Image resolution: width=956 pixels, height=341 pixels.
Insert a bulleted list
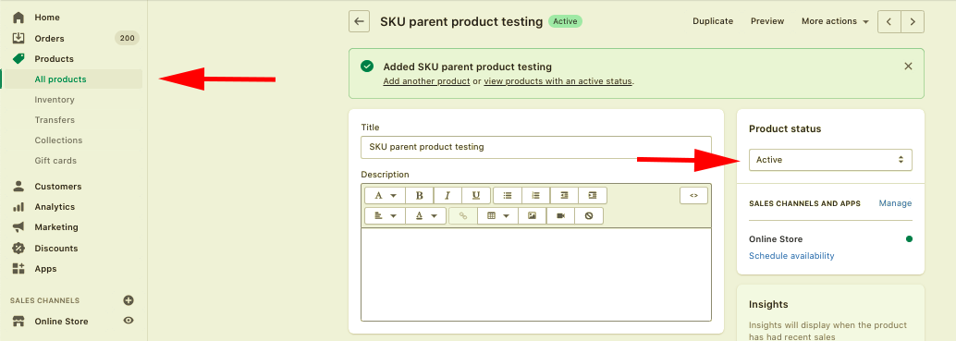click(508, 196)
